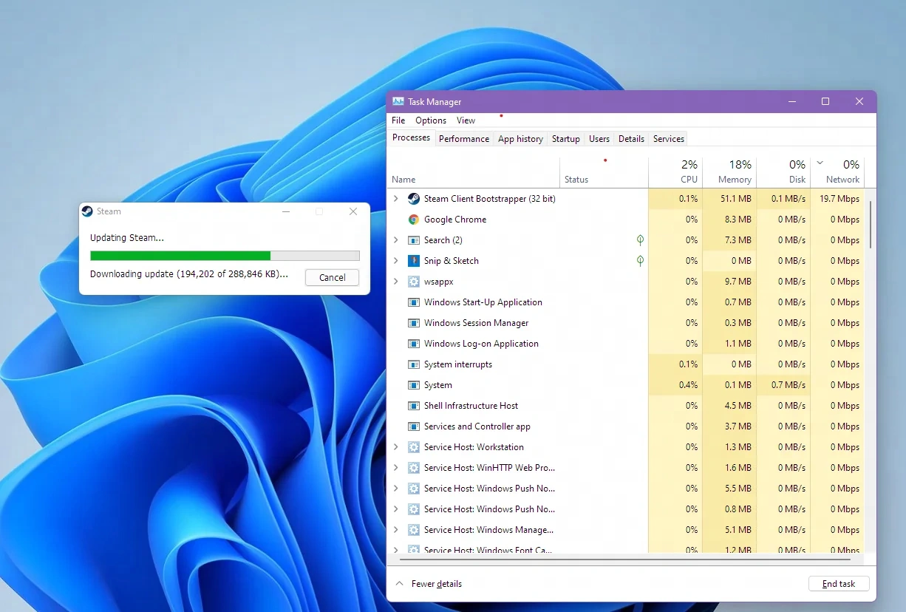This screenshot has width=906, height=612.
Task: Click the wsappx gear icon
Action: (414, 282)
